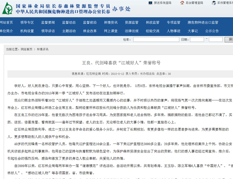233x179 pixels.
Task: Open 资源监督 navigation item
Action: [x=132, y=22]
